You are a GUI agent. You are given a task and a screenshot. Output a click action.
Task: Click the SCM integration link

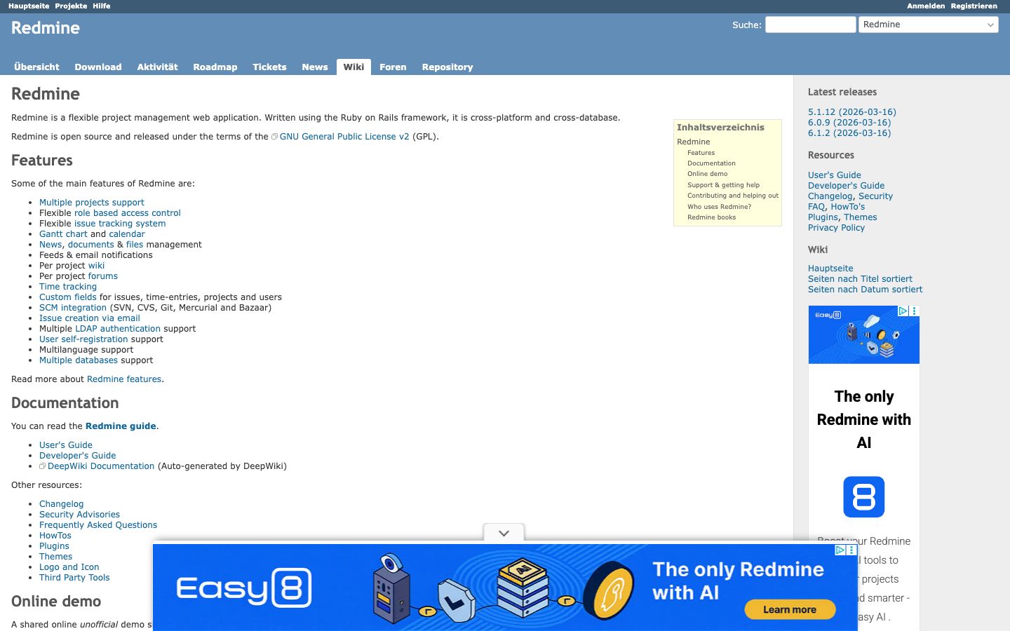(x=73, y=308)
